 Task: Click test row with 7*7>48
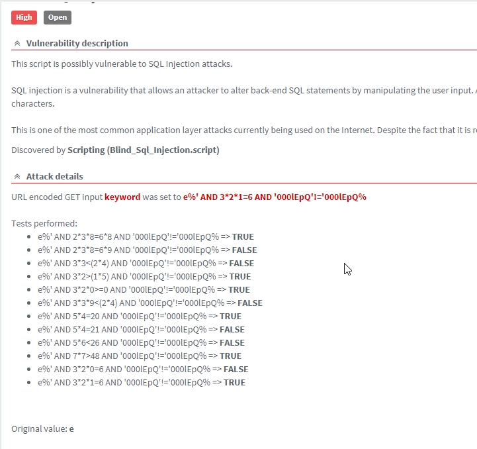(x=140, y=356)
